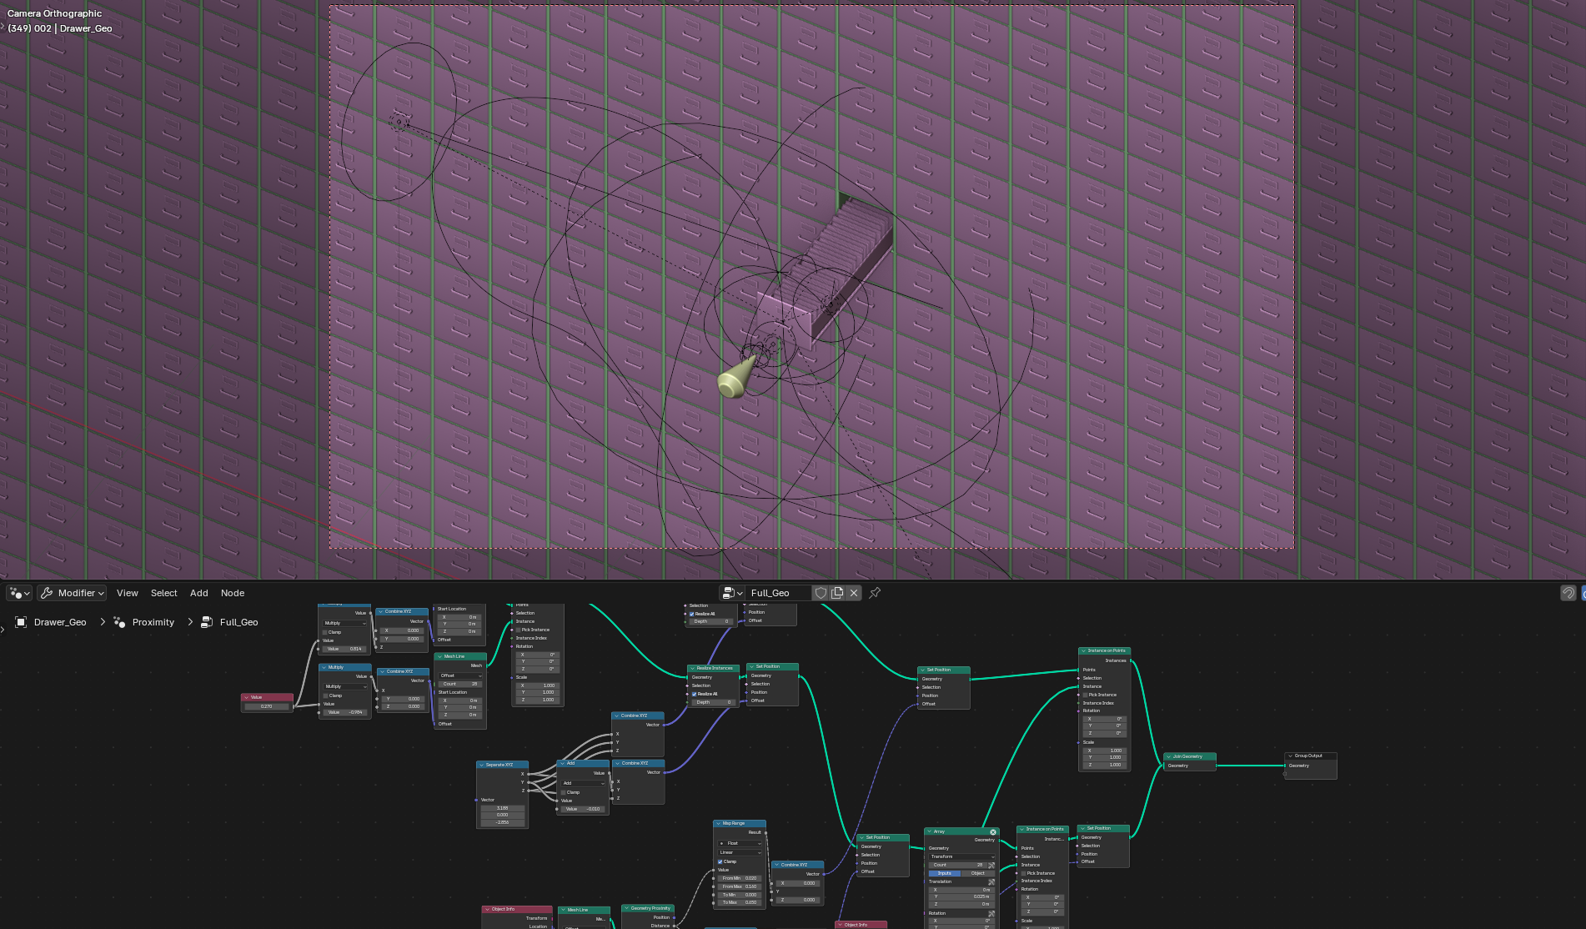Toggle Realize All in Realize Instances node
Image resolution: width=1586 pixels, height=929 pixels.
pos(694,694)
